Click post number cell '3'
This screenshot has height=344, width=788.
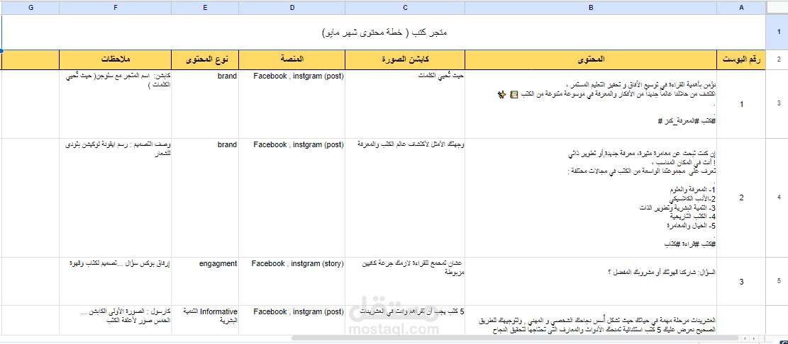tap(742, 281)
